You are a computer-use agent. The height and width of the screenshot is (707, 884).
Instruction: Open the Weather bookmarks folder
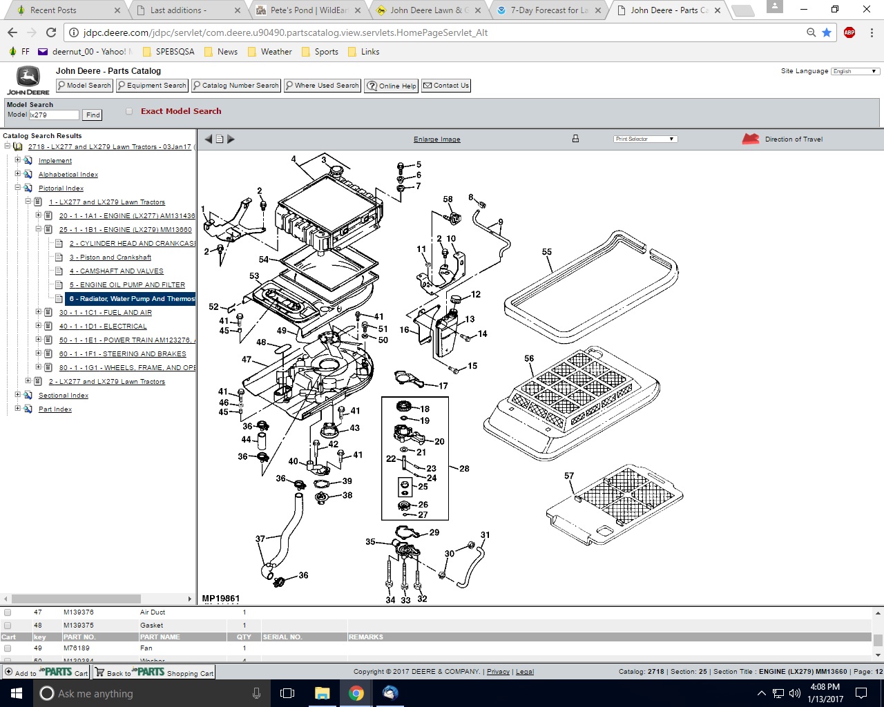click(270, 52)
